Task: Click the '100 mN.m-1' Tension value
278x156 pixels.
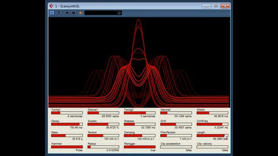Action: tap(111, 139)
